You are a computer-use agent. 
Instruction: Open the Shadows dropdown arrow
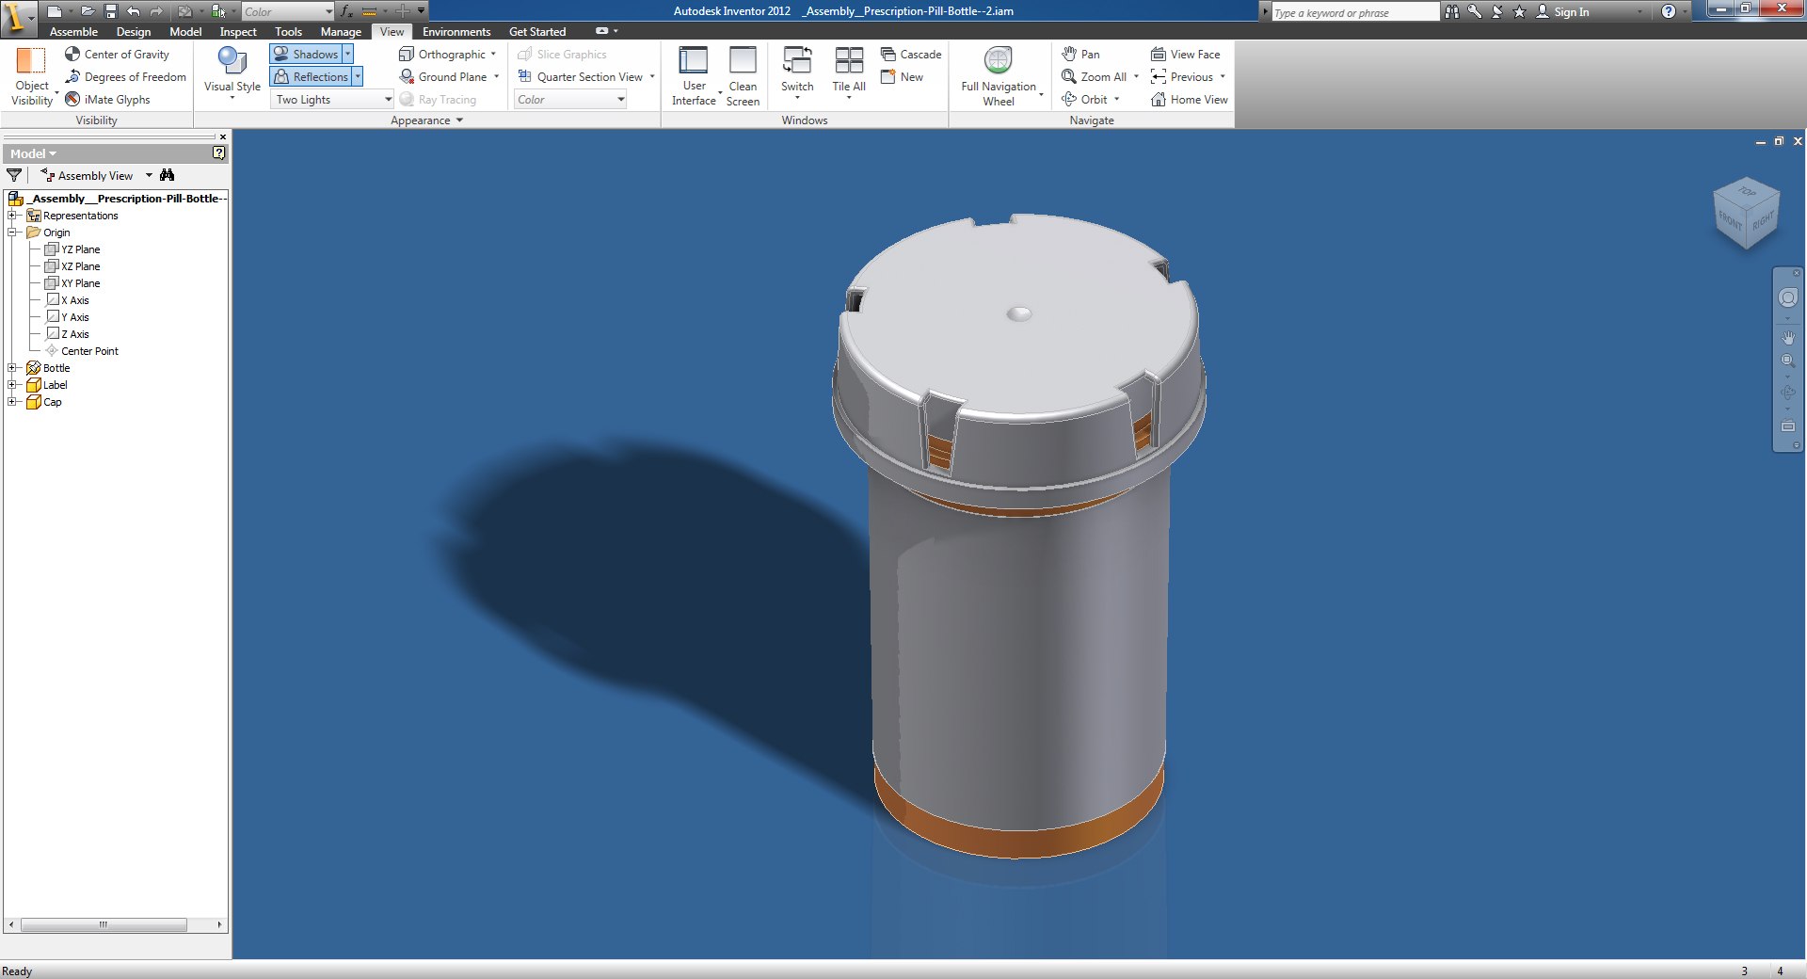[x=347, y=55]
